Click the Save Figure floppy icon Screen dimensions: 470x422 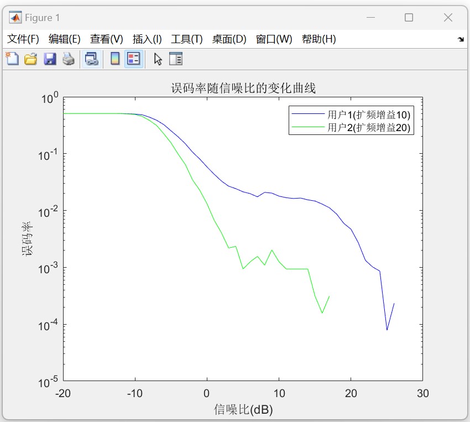(50, 59)
